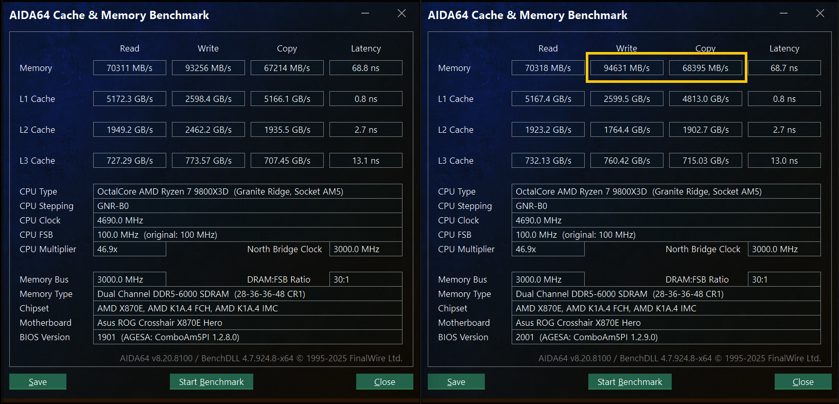Click Memory Bus 3000.0 MHz, right window
This screenshot has height=404, width=839.
click(x=548, y=279)
